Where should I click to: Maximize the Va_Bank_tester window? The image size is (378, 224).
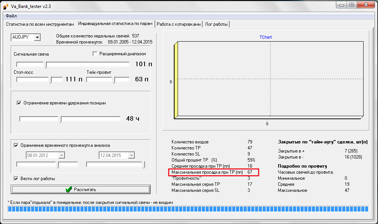click(352, 5)
